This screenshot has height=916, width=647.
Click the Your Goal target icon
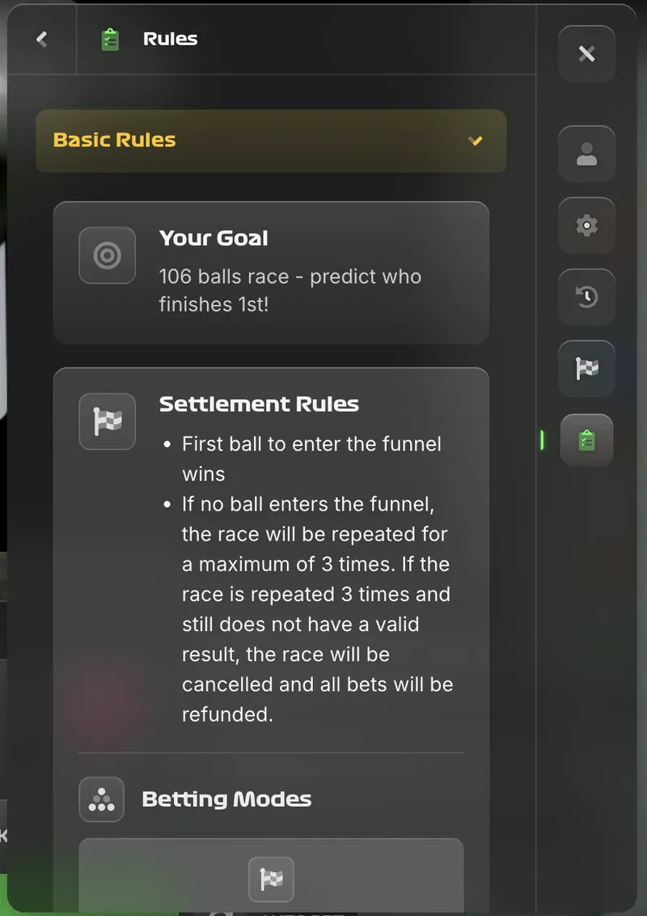pos(107,255)
